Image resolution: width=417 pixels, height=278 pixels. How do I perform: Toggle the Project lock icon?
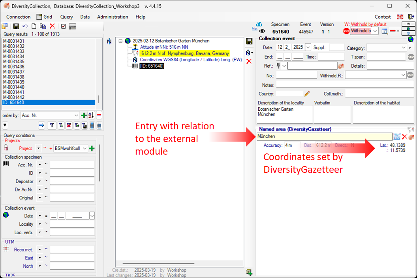click(6, 148)
